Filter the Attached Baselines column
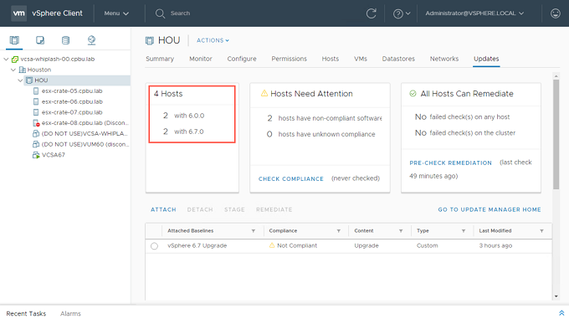Screen dimensions: 569x320 [x=254, y=231]
